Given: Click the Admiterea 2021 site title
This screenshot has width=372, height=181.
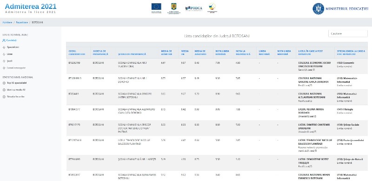Looking at the screenshot, I should pos(31,7).
